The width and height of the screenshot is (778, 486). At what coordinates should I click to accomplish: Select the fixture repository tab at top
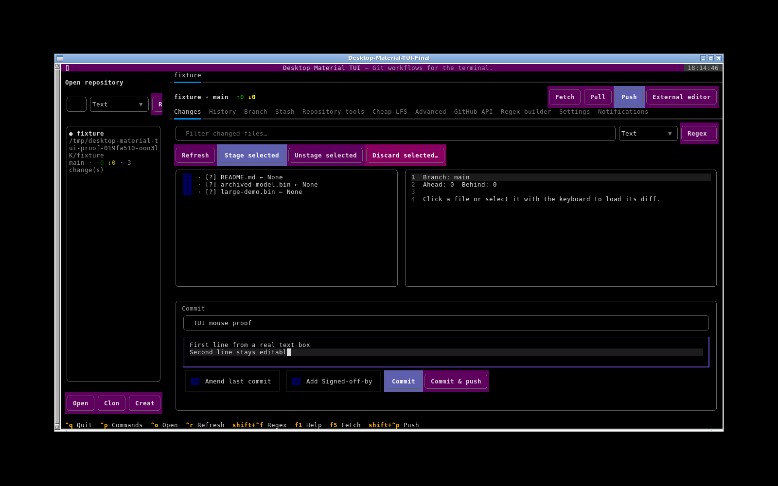point(188,75)
